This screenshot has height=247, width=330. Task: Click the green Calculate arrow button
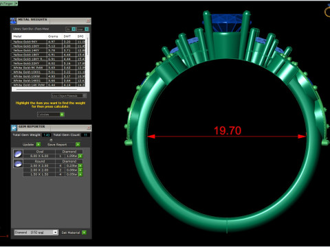(x=62, y=115)
